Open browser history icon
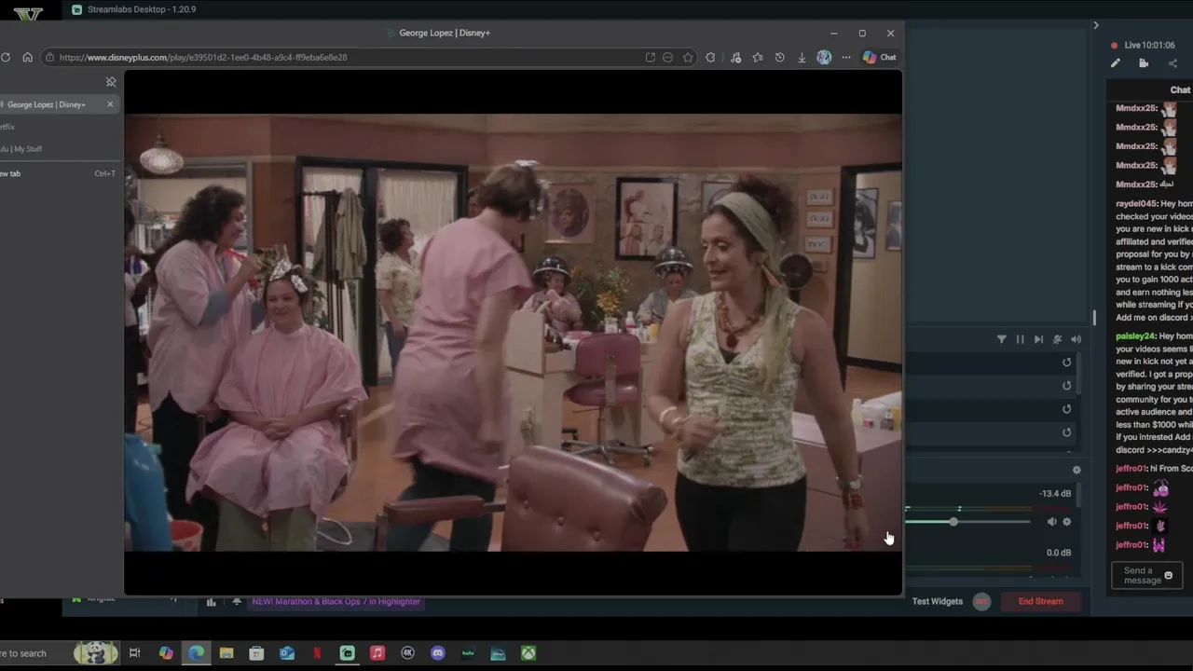 pyautogui.click(x=780, y=57)
